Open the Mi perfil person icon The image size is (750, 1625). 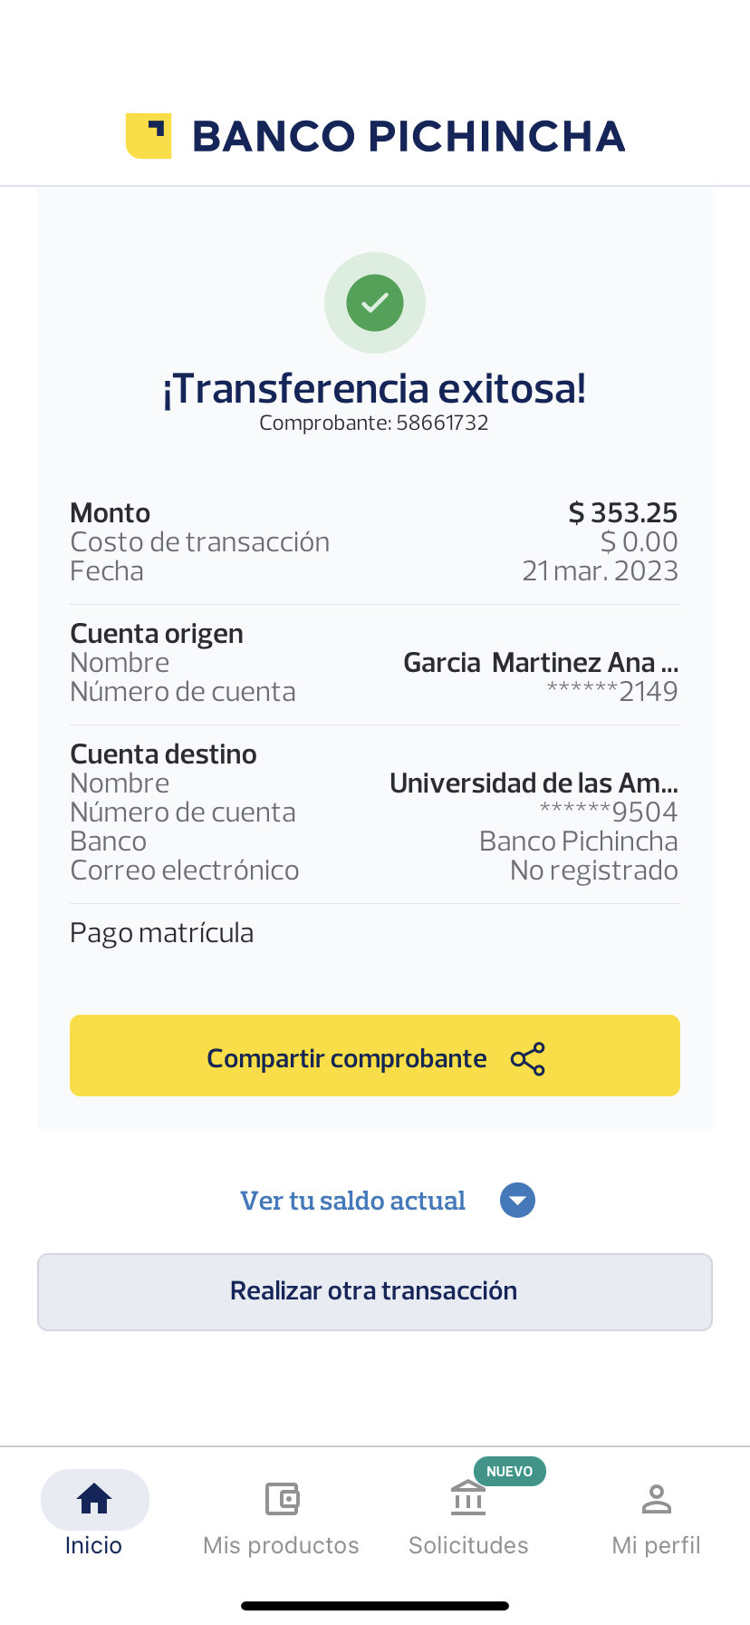[656, 1499]
